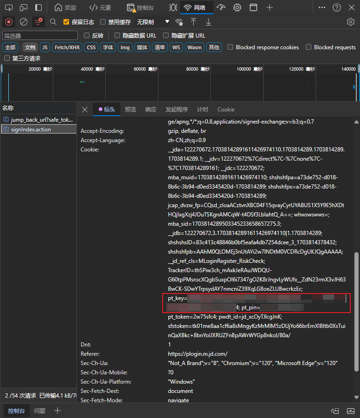Toggle device emulation icon
Image resolution: width=360 pixels, height=418 pixels.
pos(24,7)
